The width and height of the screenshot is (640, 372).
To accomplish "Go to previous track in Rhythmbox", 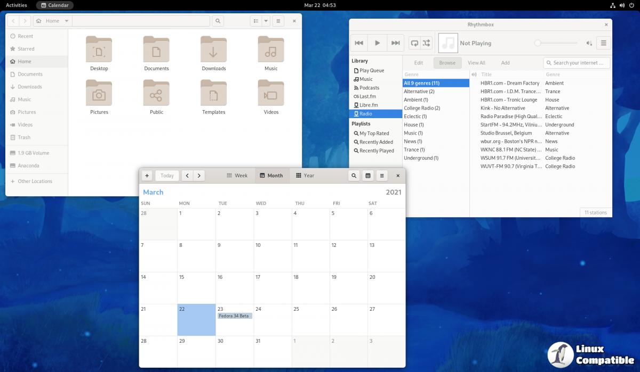I will [359, 43].
